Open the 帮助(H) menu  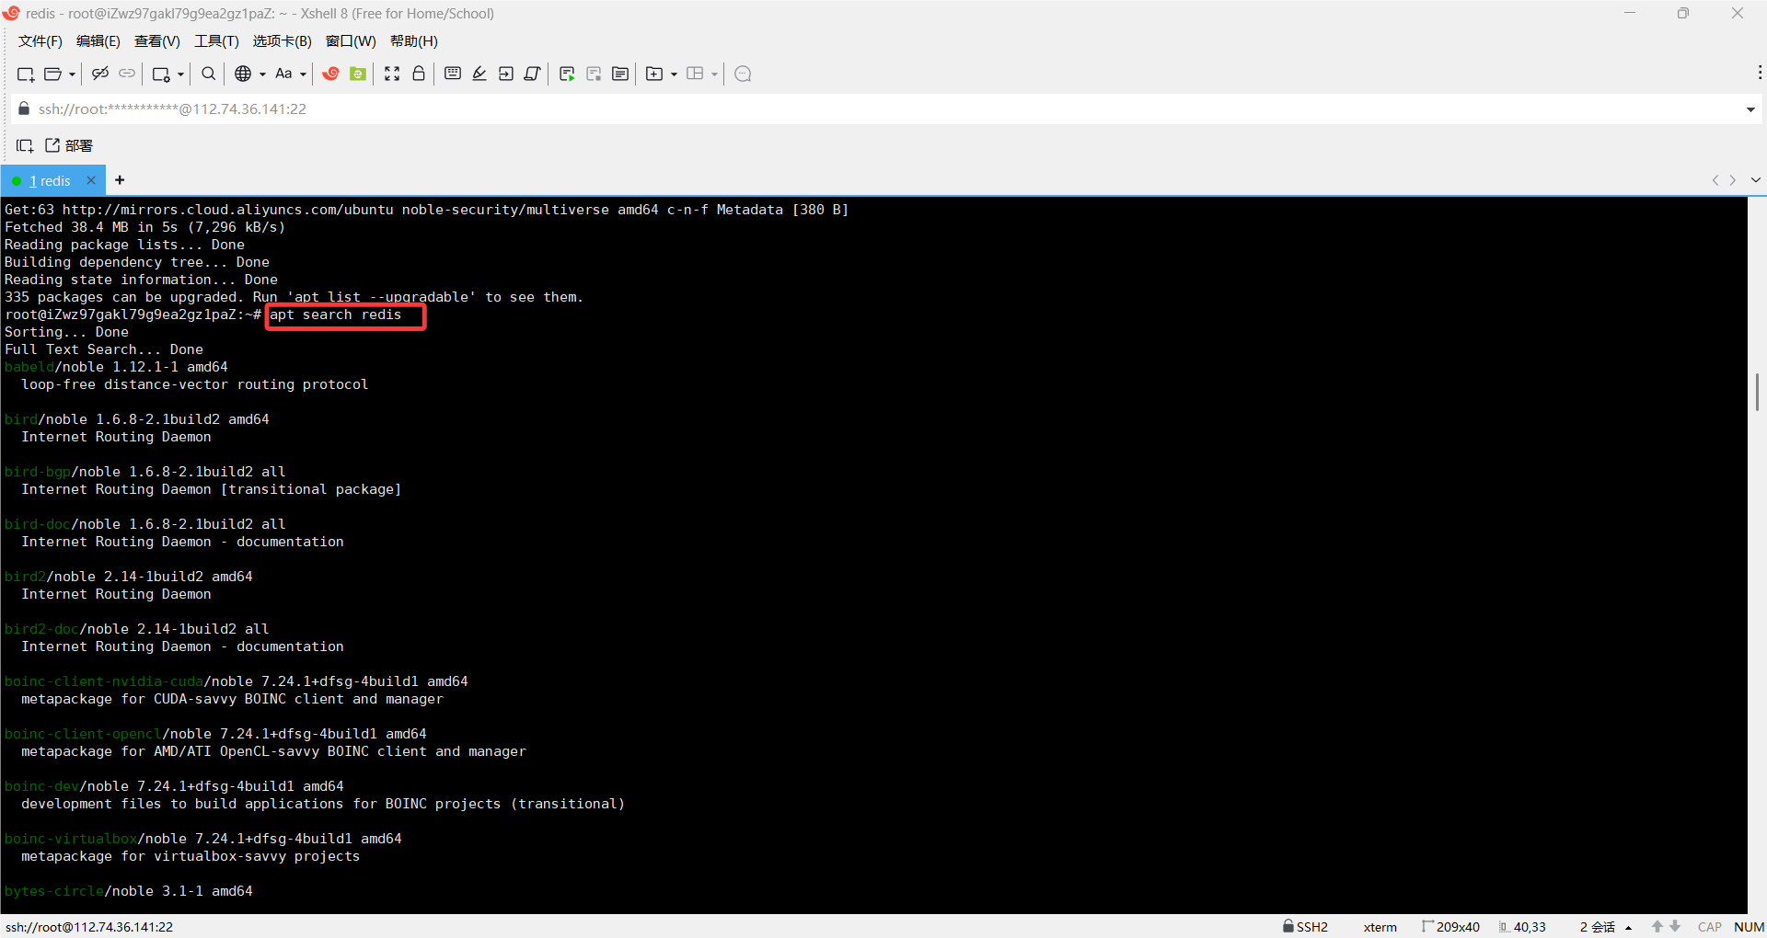point(413,41)
